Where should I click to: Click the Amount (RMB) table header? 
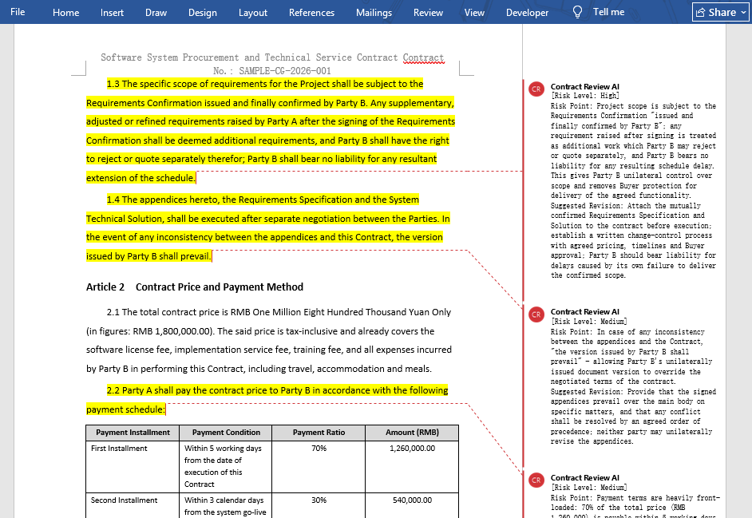(x=412, y=433)
